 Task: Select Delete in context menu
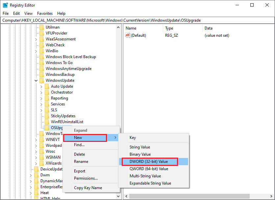(x=91, y=154)
